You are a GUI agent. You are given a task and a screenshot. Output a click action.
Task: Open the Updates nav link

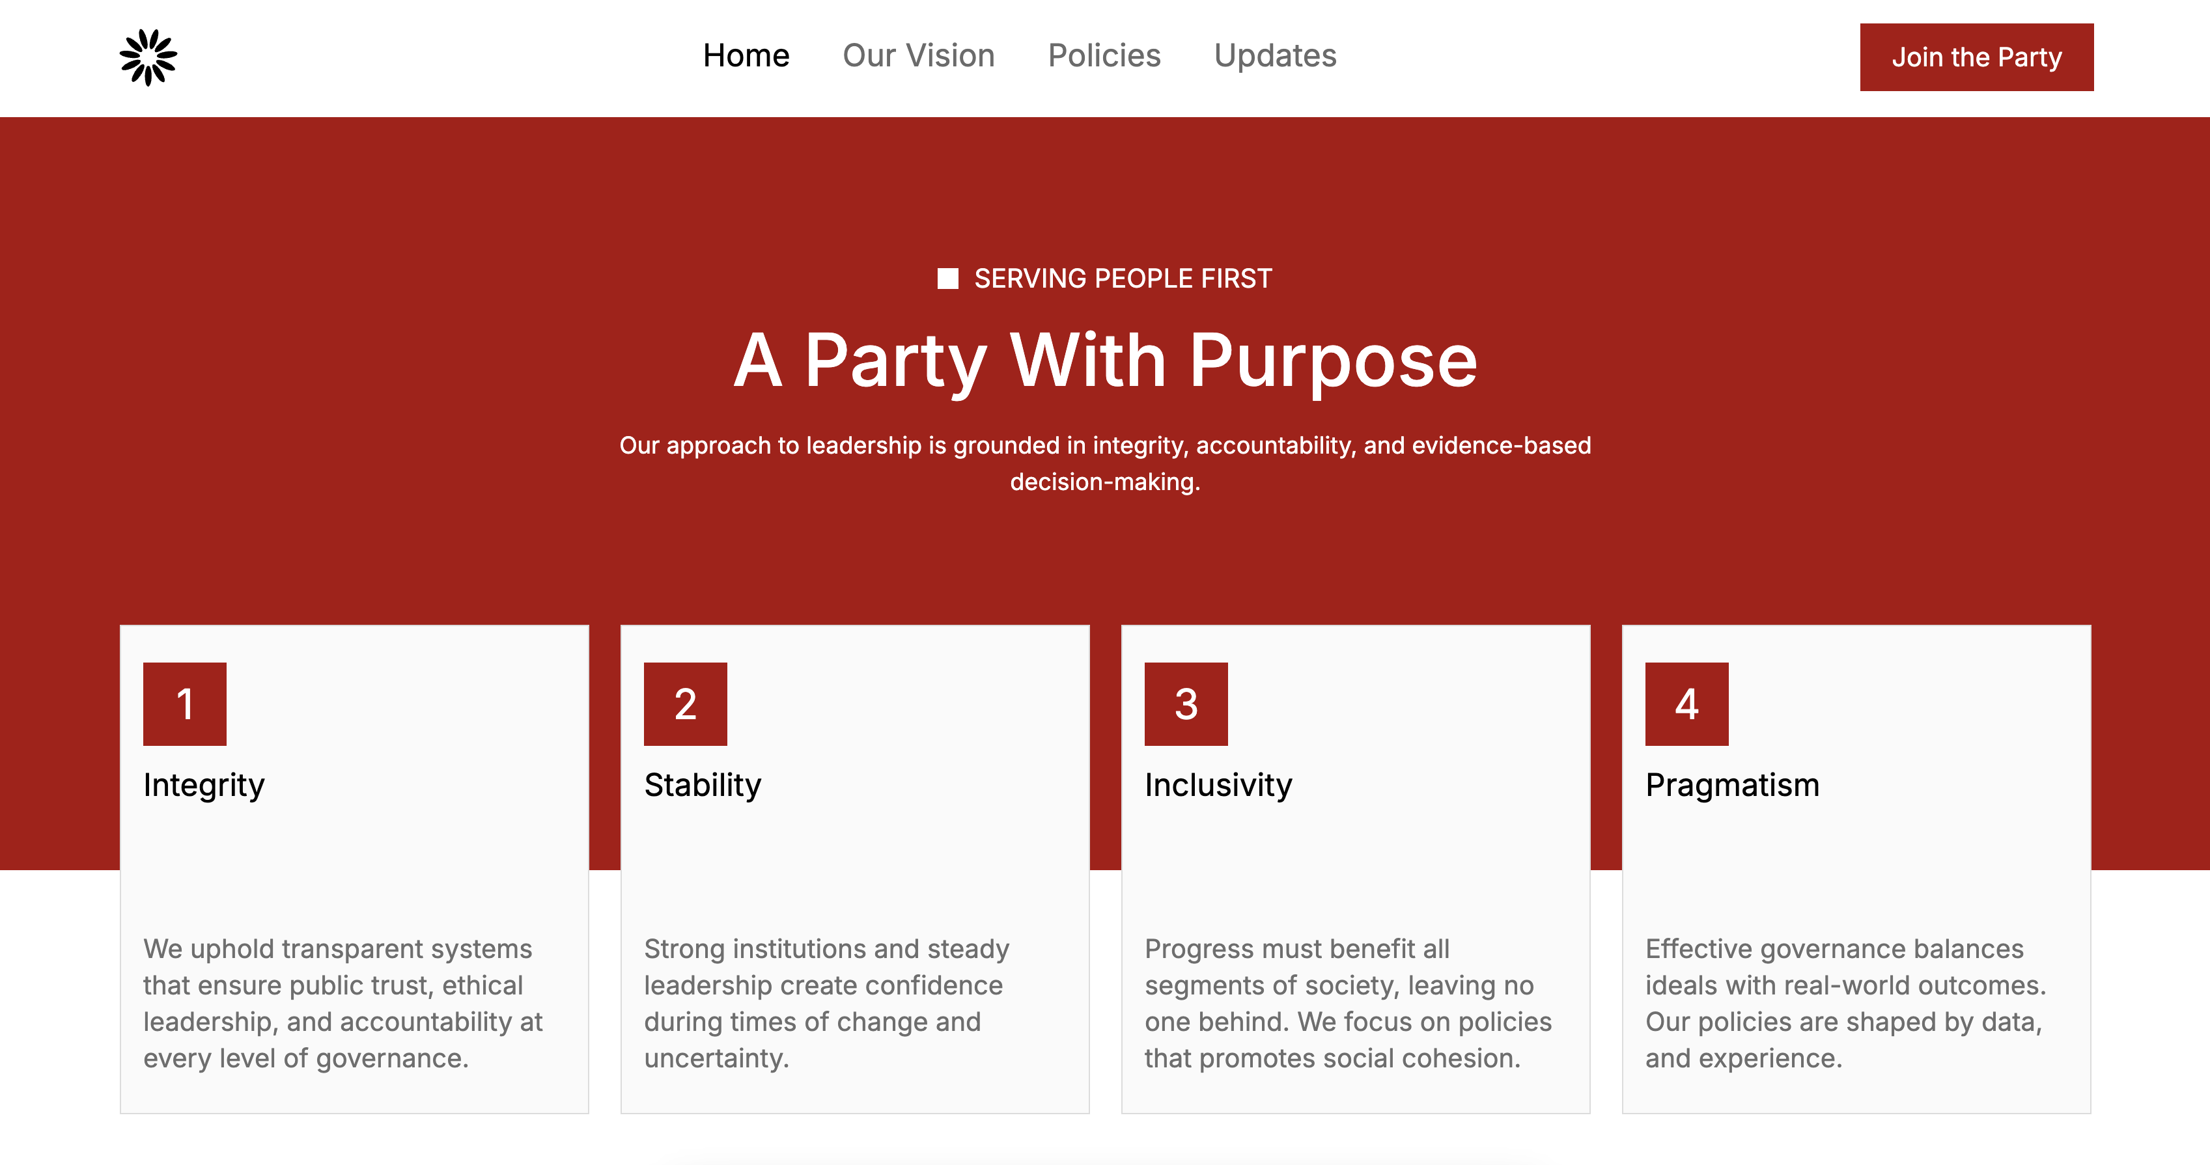coord(1275,56)
